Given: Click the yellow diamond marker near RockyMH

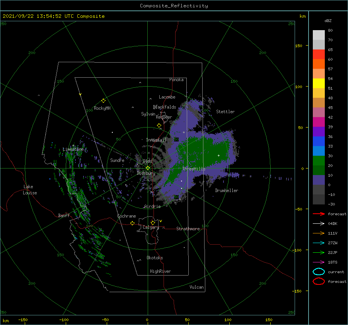Looking at the screenshot, I should click(x=103, y=101).
